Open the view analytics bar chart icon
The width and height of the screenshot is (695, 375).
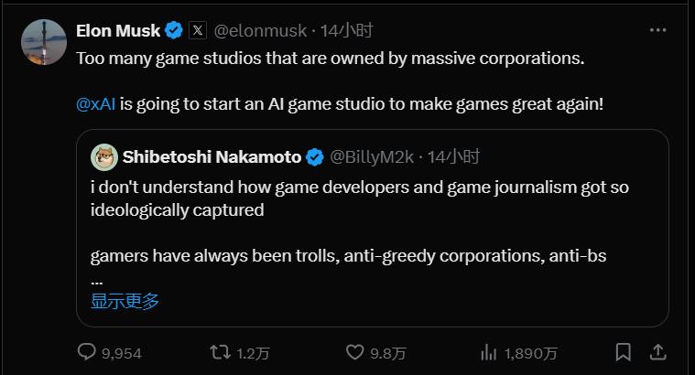click(x=490, y=352)
